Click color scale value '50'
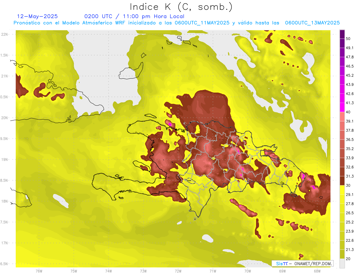Screen dimensions: 356x275 click(x=349, y=39)
